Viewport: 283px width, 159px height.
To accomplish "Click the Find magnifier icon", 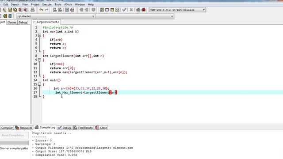I will tap(55, 10).
